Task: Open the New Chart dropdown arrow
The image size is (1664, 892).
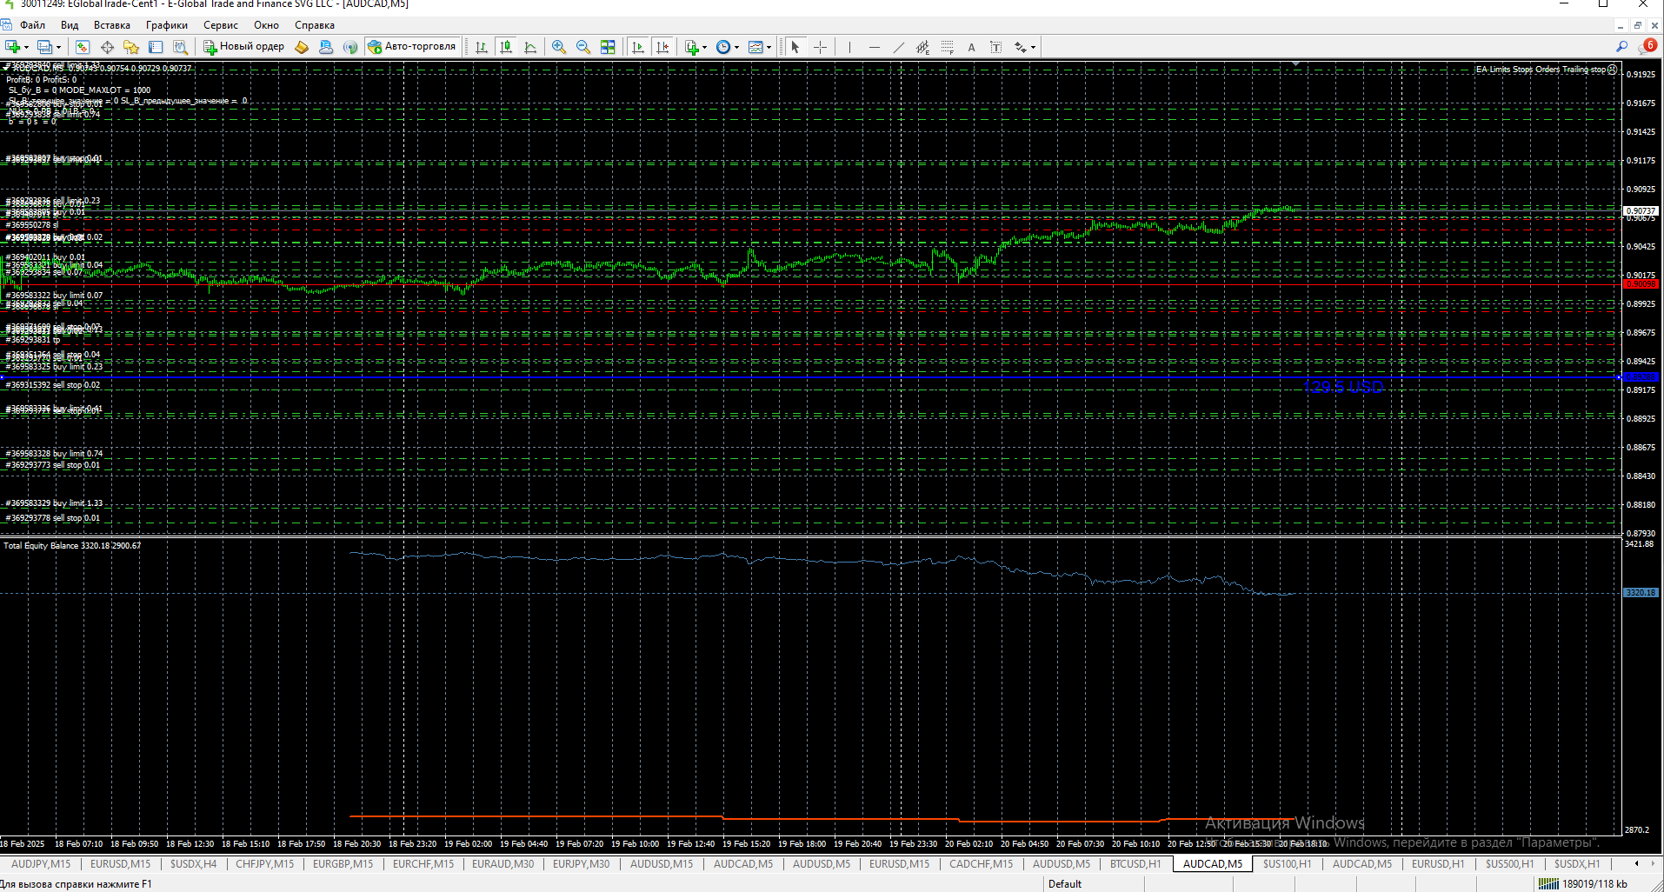Action: (x=26, y=47)
